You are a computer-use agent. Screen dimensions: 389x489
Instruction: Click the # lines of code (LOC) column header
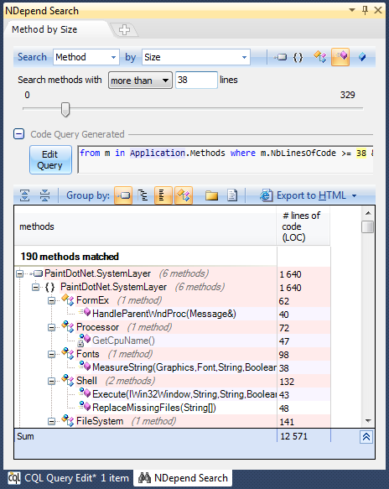point(303,226)
